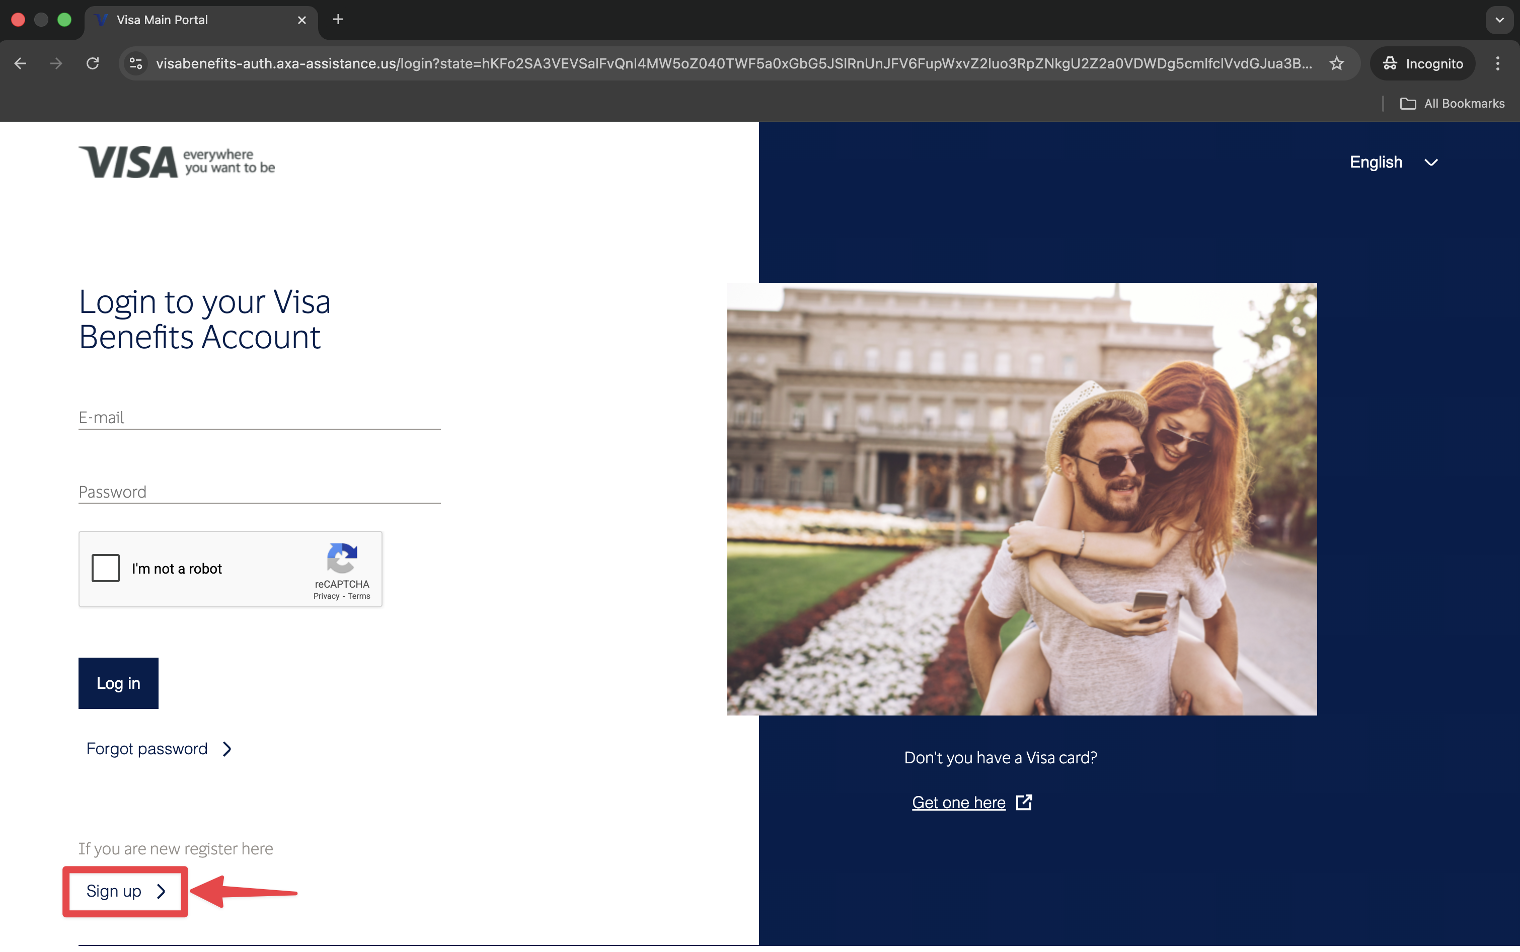Click the Visa logo
The width and height of the screenshot is (1520, 952).
pyautogui.click(x=176, y=162)
